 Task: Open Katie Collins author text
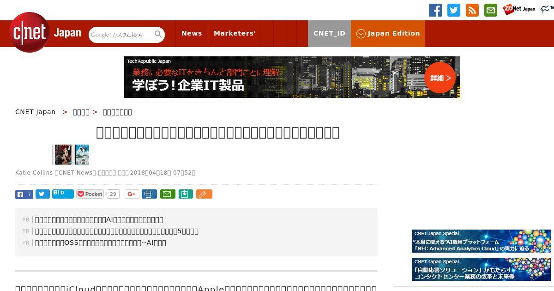click(x=34, y=173)
